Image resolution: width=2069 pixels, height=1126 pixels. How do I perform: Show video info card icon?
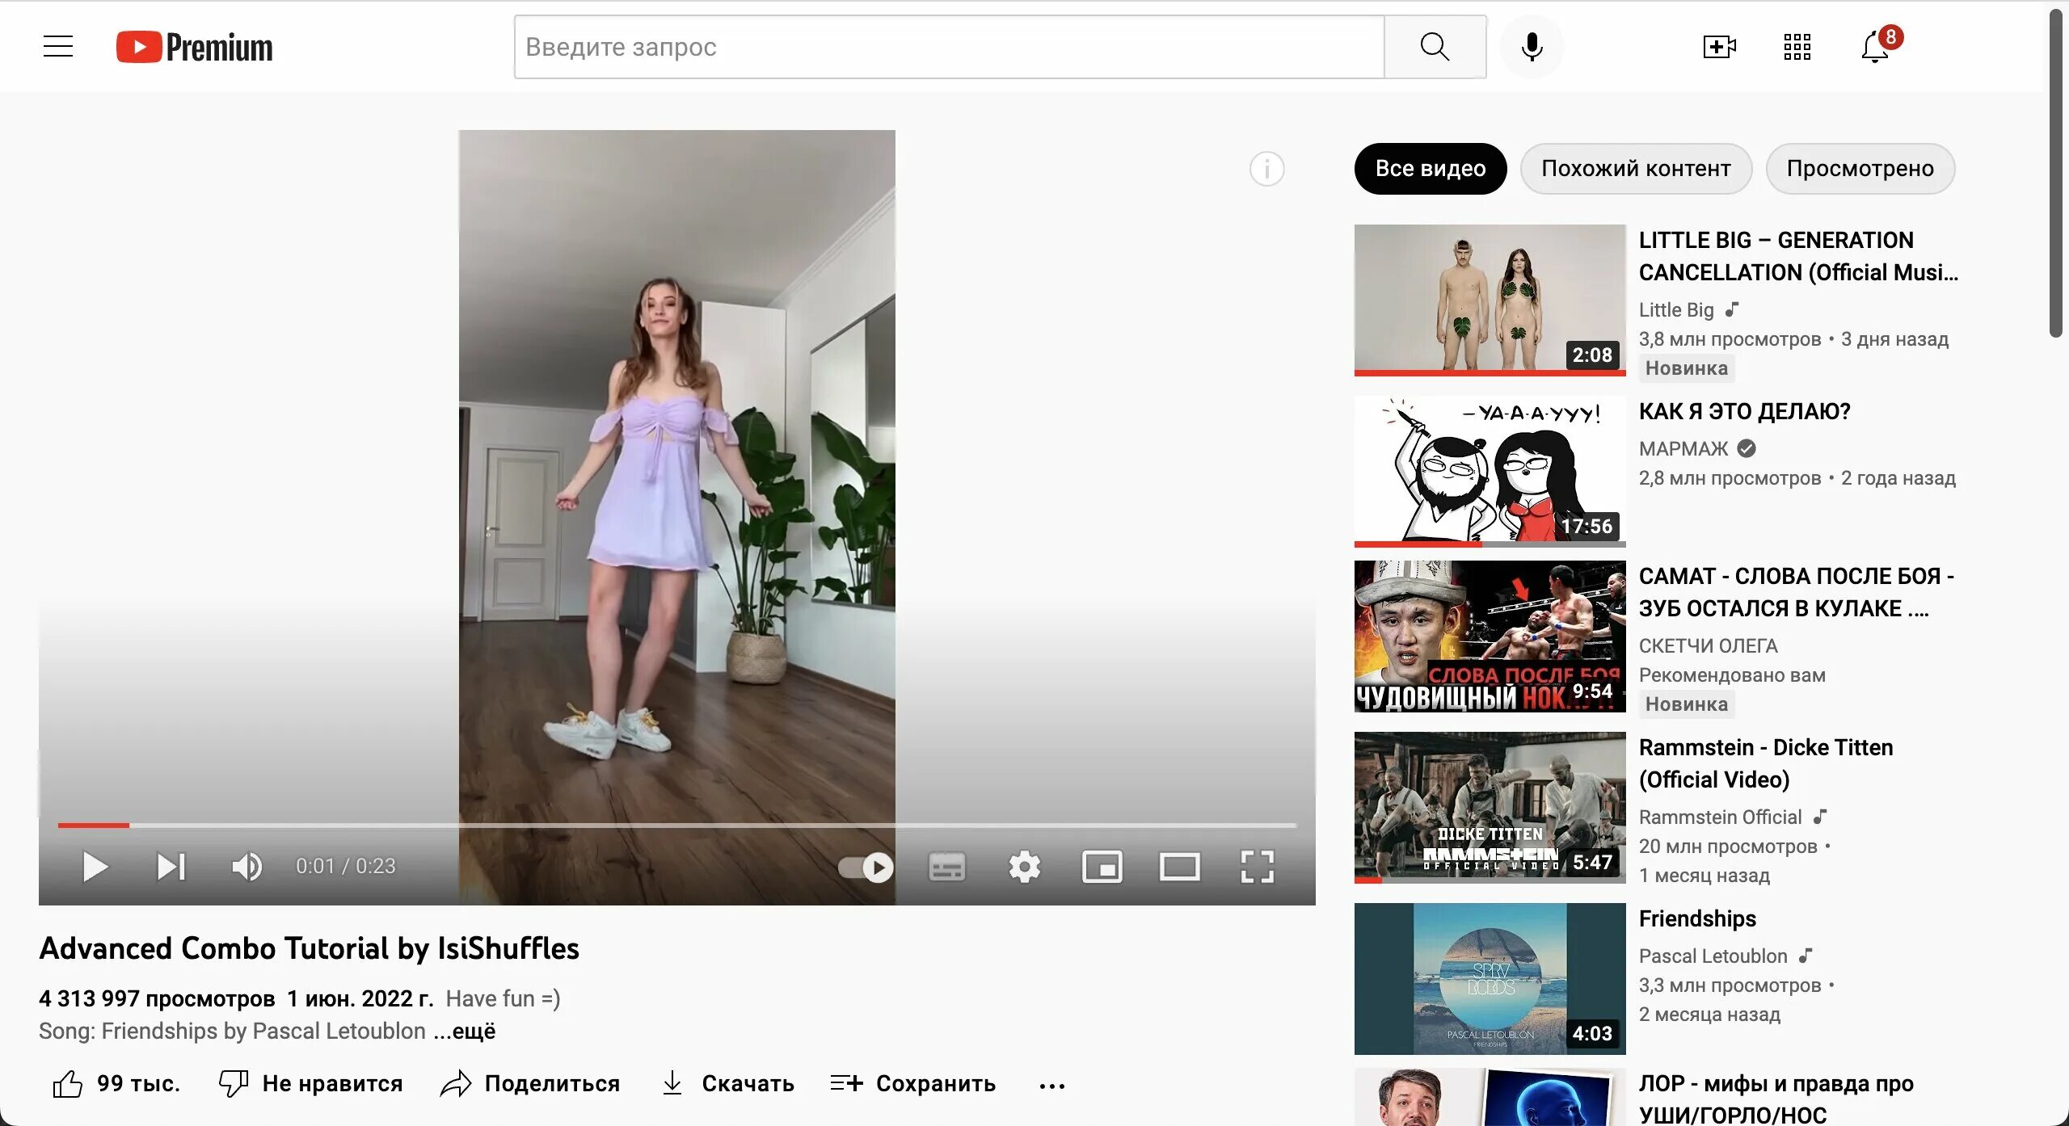pos(1266,169)
